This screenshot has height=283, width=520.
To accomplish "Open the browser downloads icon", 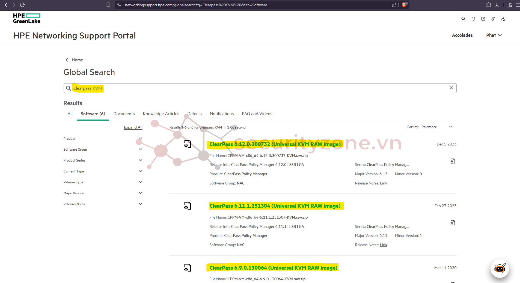I will click(497, 5).
